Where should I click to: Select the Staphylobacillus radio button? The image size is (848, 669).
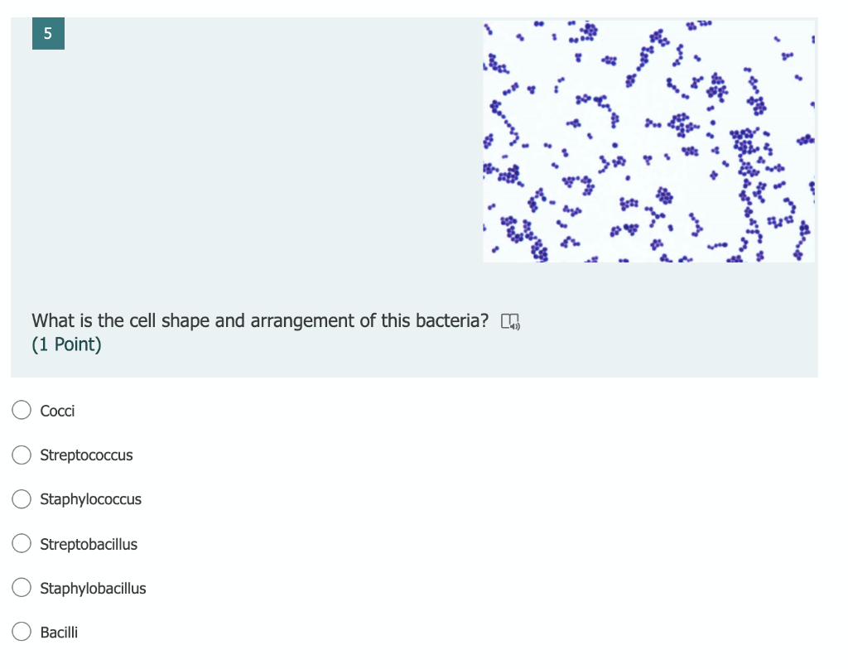coord(22,587)
